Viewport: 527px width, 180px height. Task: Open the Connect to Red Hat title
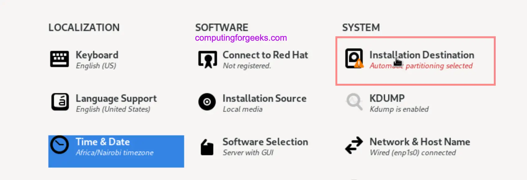pos(265,55)
